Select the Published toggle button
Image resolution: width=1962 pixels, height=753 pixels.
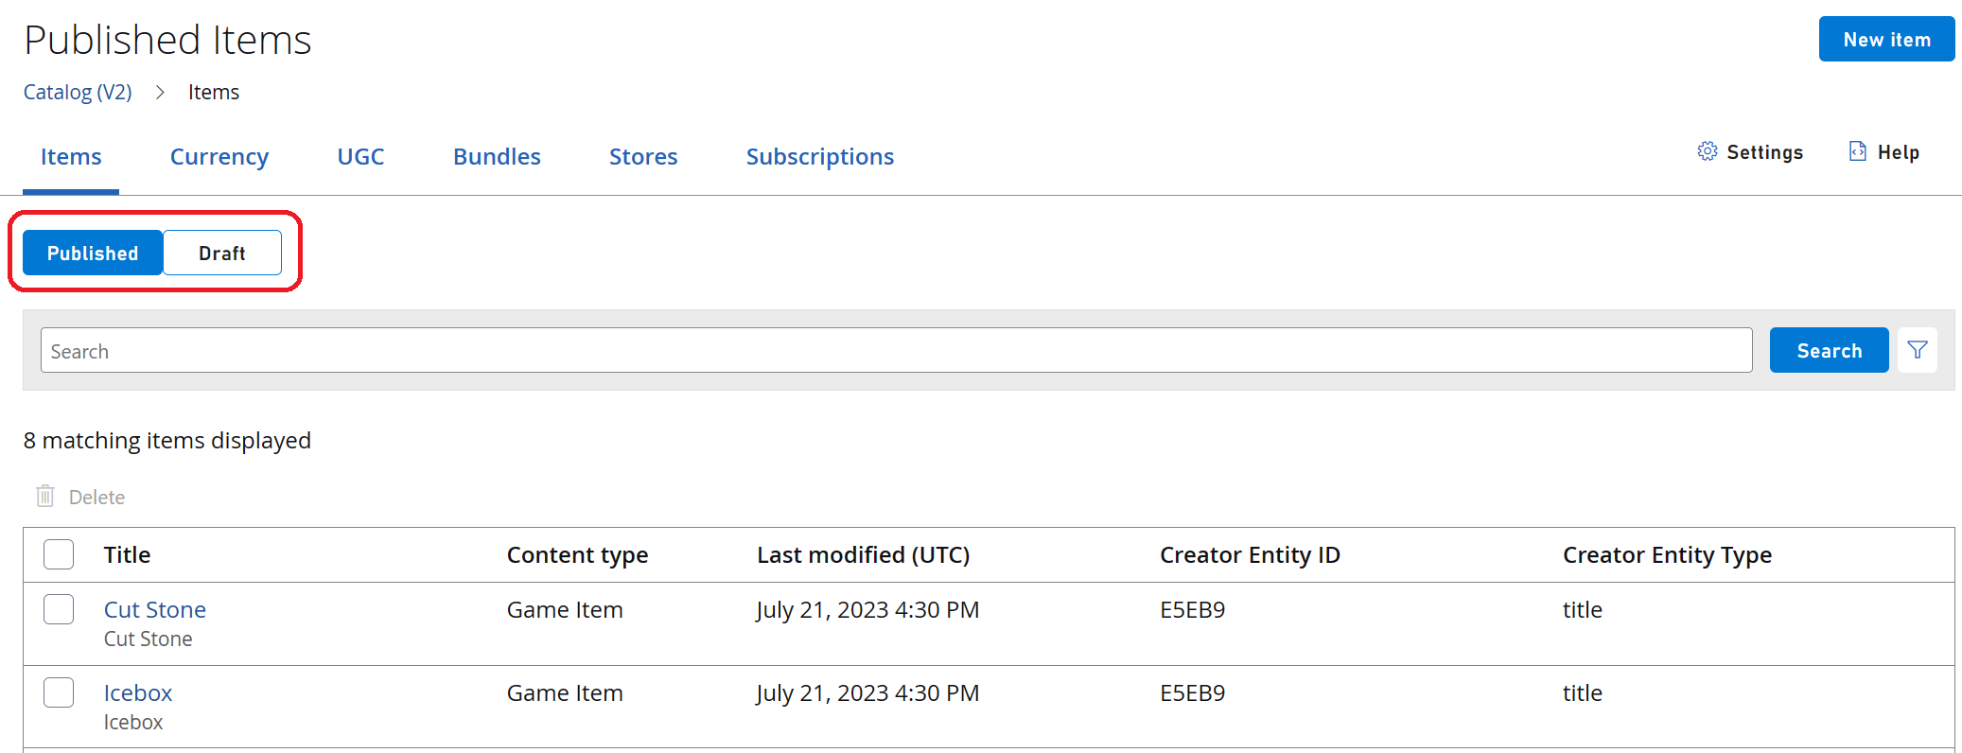(x=93, y=253)
